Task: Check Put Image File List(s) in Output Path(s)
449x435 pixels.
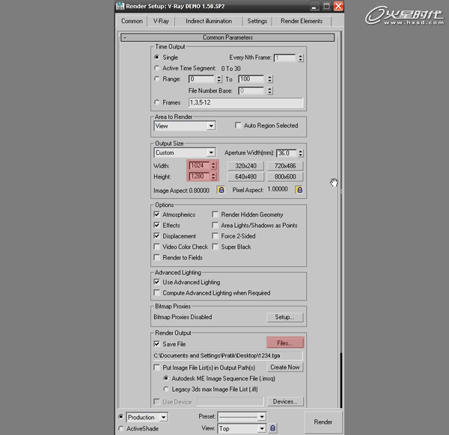Action: [x=156, y=367]
